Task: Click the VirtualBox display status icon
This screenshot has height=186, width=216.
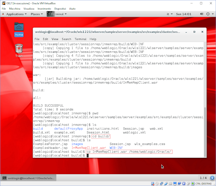Action: click(175, 184)
